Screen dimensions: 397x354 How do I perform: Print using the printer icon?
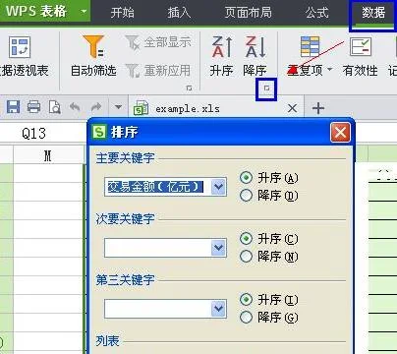coord(33,107)
